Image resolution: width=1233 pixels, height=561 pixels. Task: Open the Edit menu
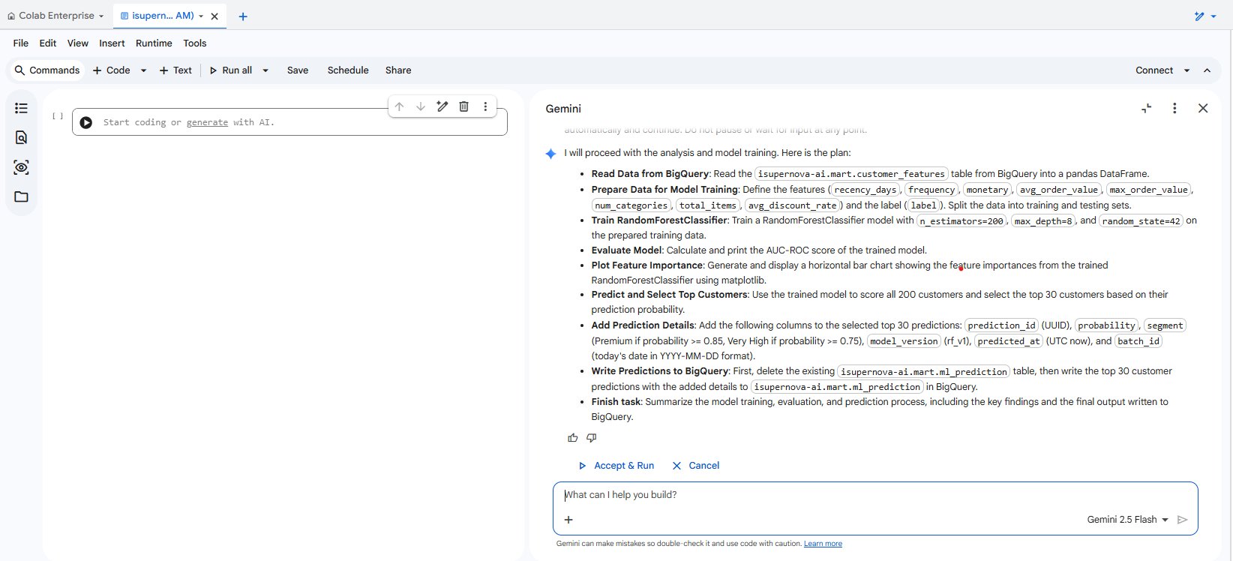pyautogui.click(x=48, y=43)
